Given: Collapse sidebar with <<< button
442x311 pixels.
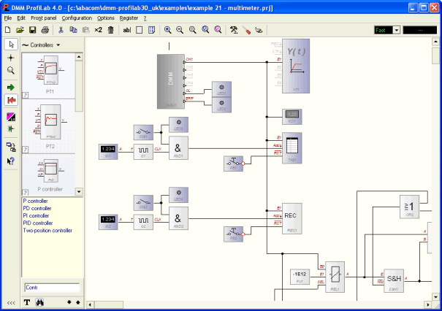Looking at the screenshot, I should tap(11, 303).
